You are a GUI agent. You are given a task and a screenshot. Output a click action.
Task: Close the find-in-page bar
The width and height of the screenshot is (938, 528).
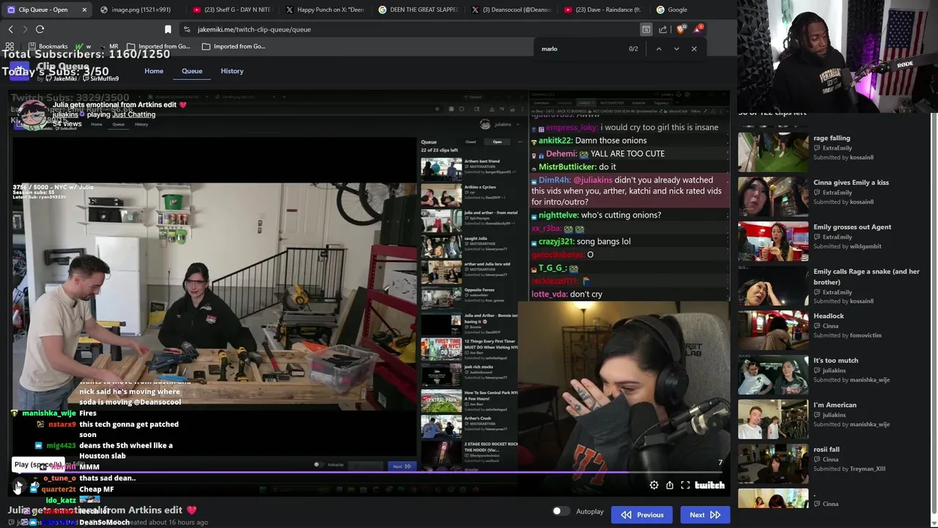(x=694, y=49)
